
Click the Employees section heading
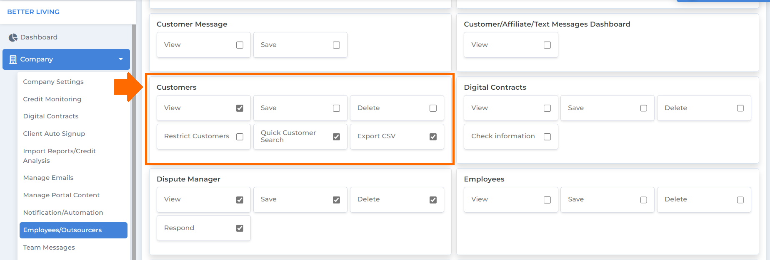[484, 179]
